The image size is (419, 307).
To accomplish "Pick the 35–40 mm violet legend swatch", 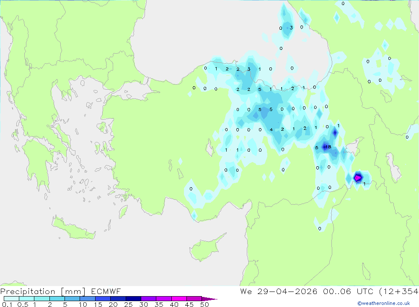I will (164, 299).
